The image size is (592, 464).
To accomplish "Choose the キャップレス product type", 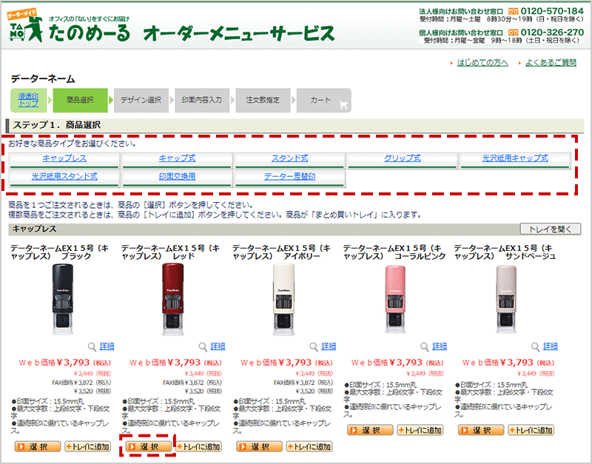I will click(64, 158).
